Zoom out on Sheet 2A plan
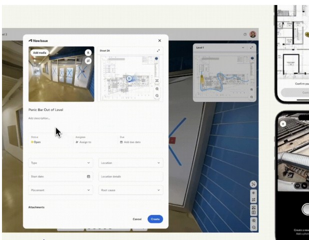Image resolution: width=309 pixels, height=240 pixels. [157, 96]
